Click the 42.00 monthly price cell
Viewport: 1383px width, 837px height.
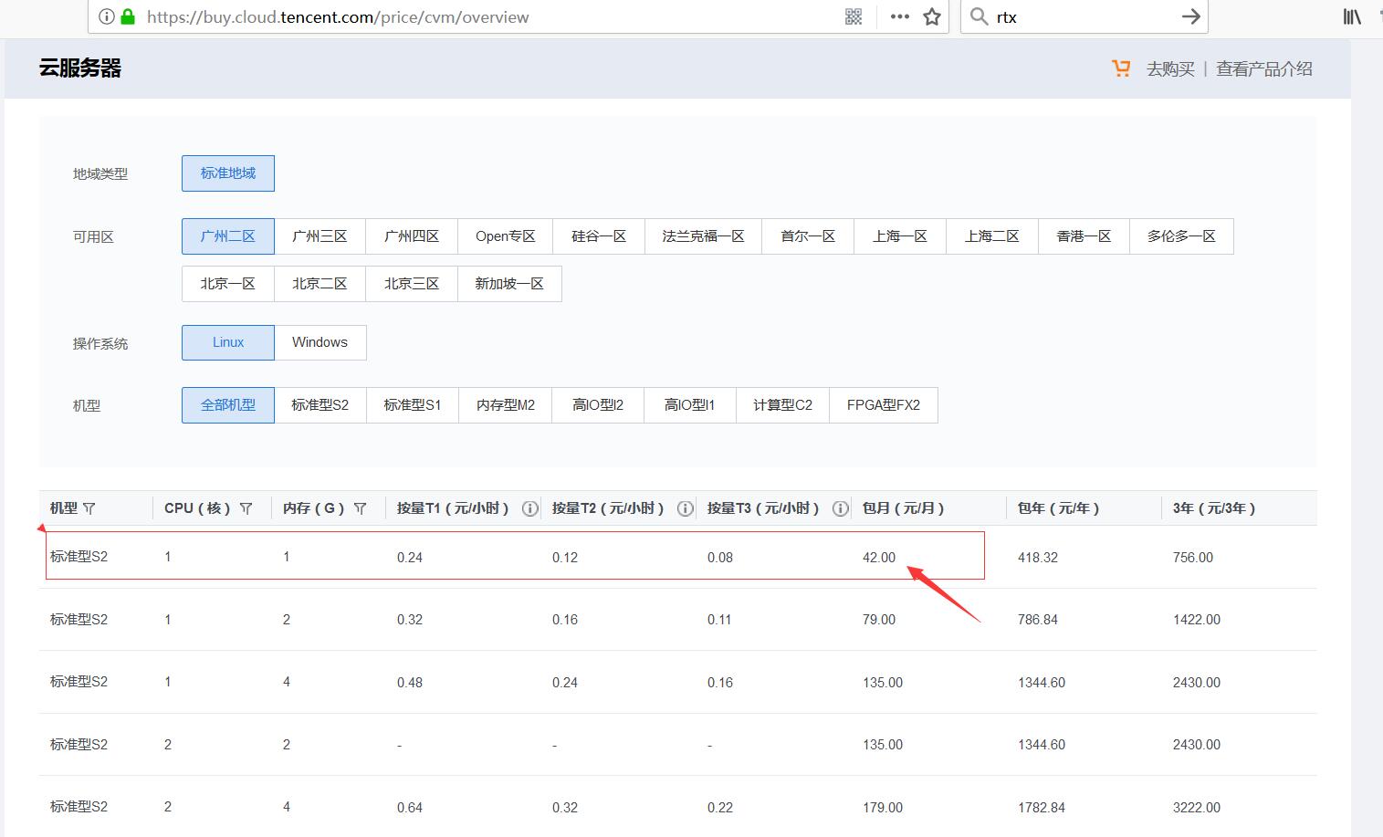879,558
